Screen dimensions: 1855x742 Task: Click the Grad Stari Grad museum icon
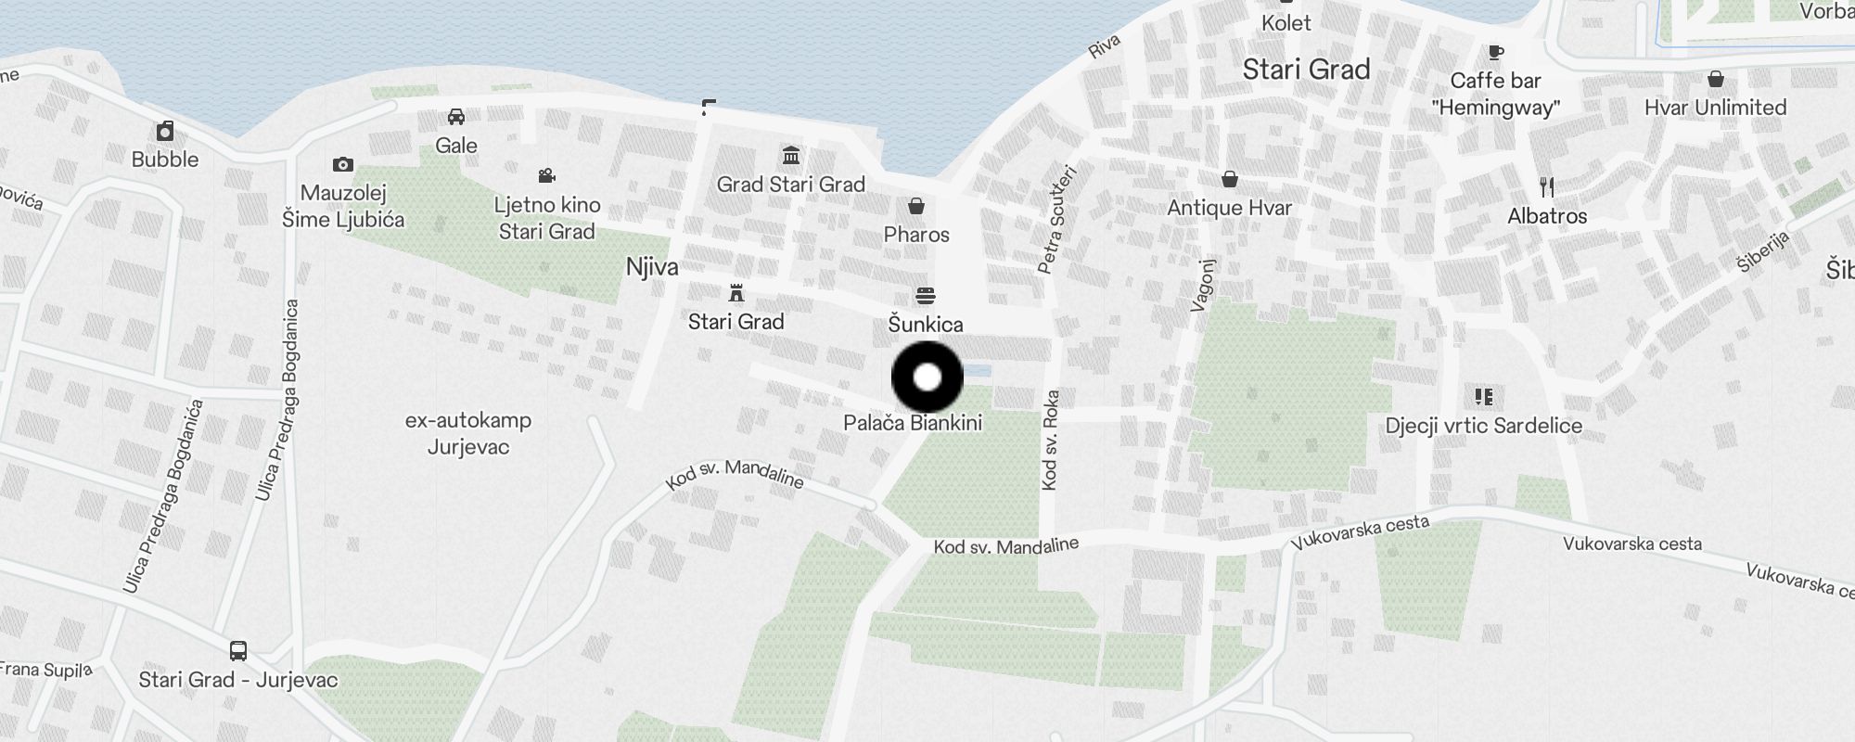click(x=791, y=155)
